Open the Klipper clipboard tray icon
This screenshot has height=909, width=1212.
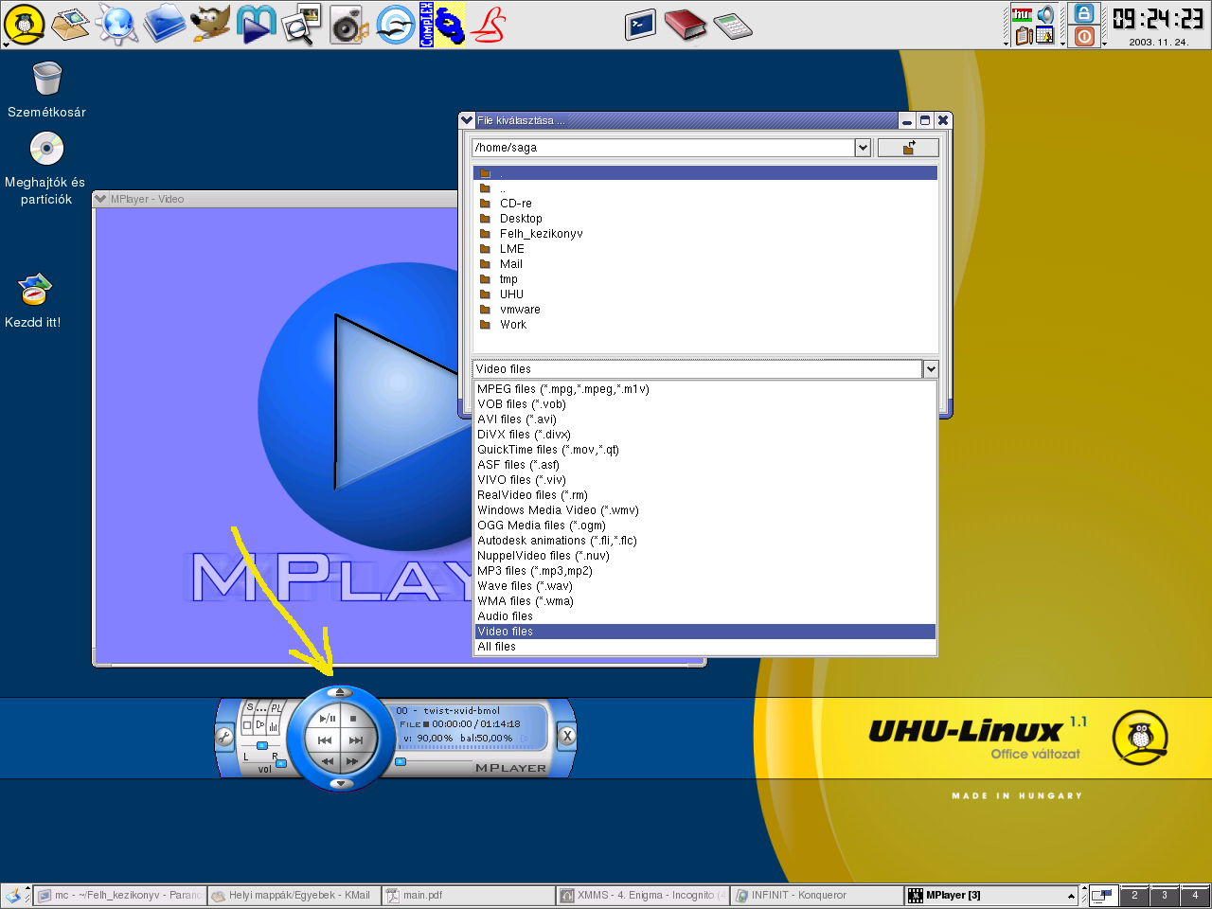[x=1024, y=35]
